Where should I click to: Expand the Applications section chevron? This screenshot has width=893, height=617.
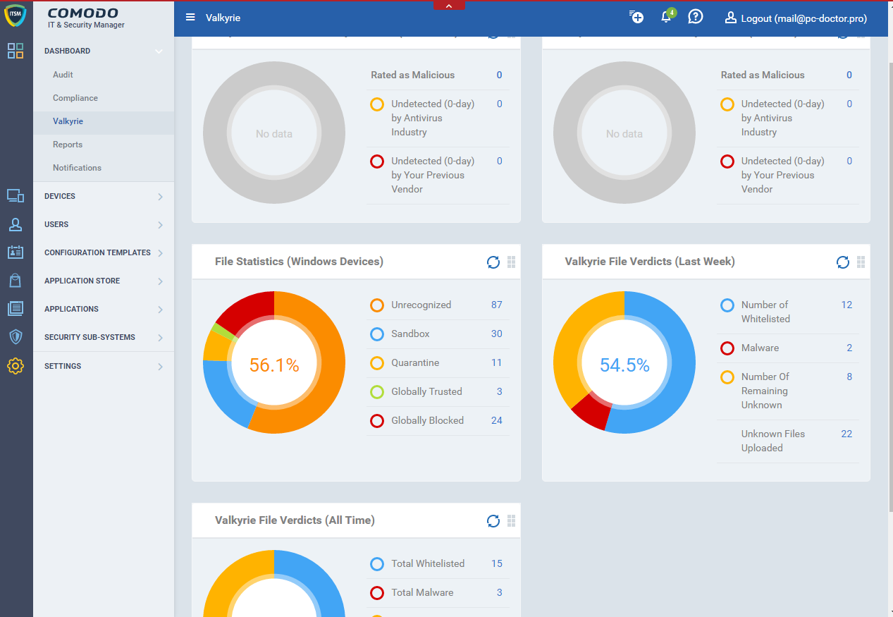(161, 310)
